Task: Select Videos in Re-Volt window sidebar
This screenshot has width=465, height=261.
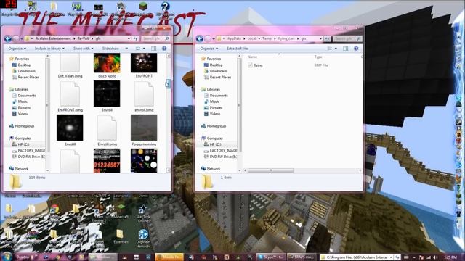Action: 20,114
